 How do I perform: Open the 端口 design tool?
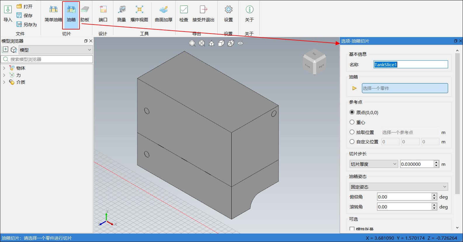[x=103, y=13]
